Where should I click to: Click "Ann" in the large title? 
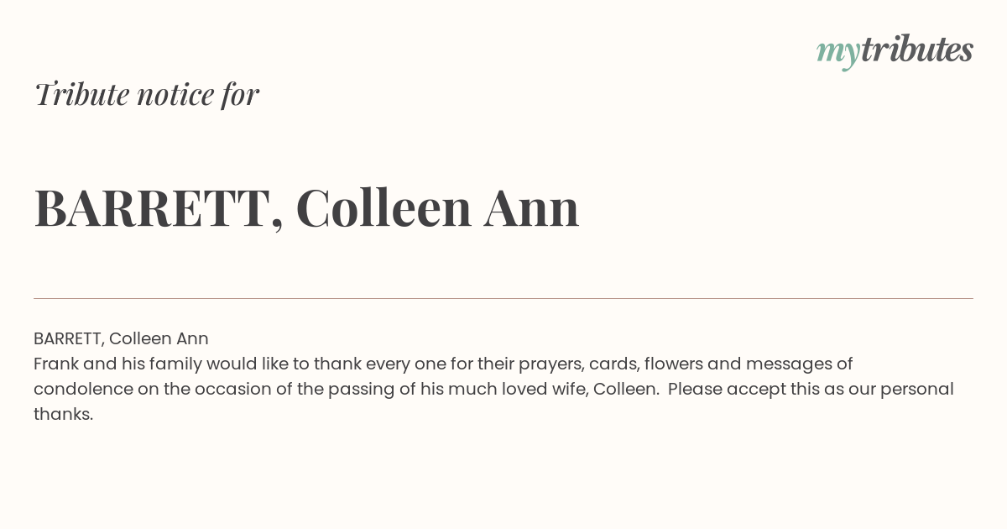coord(531,208)
